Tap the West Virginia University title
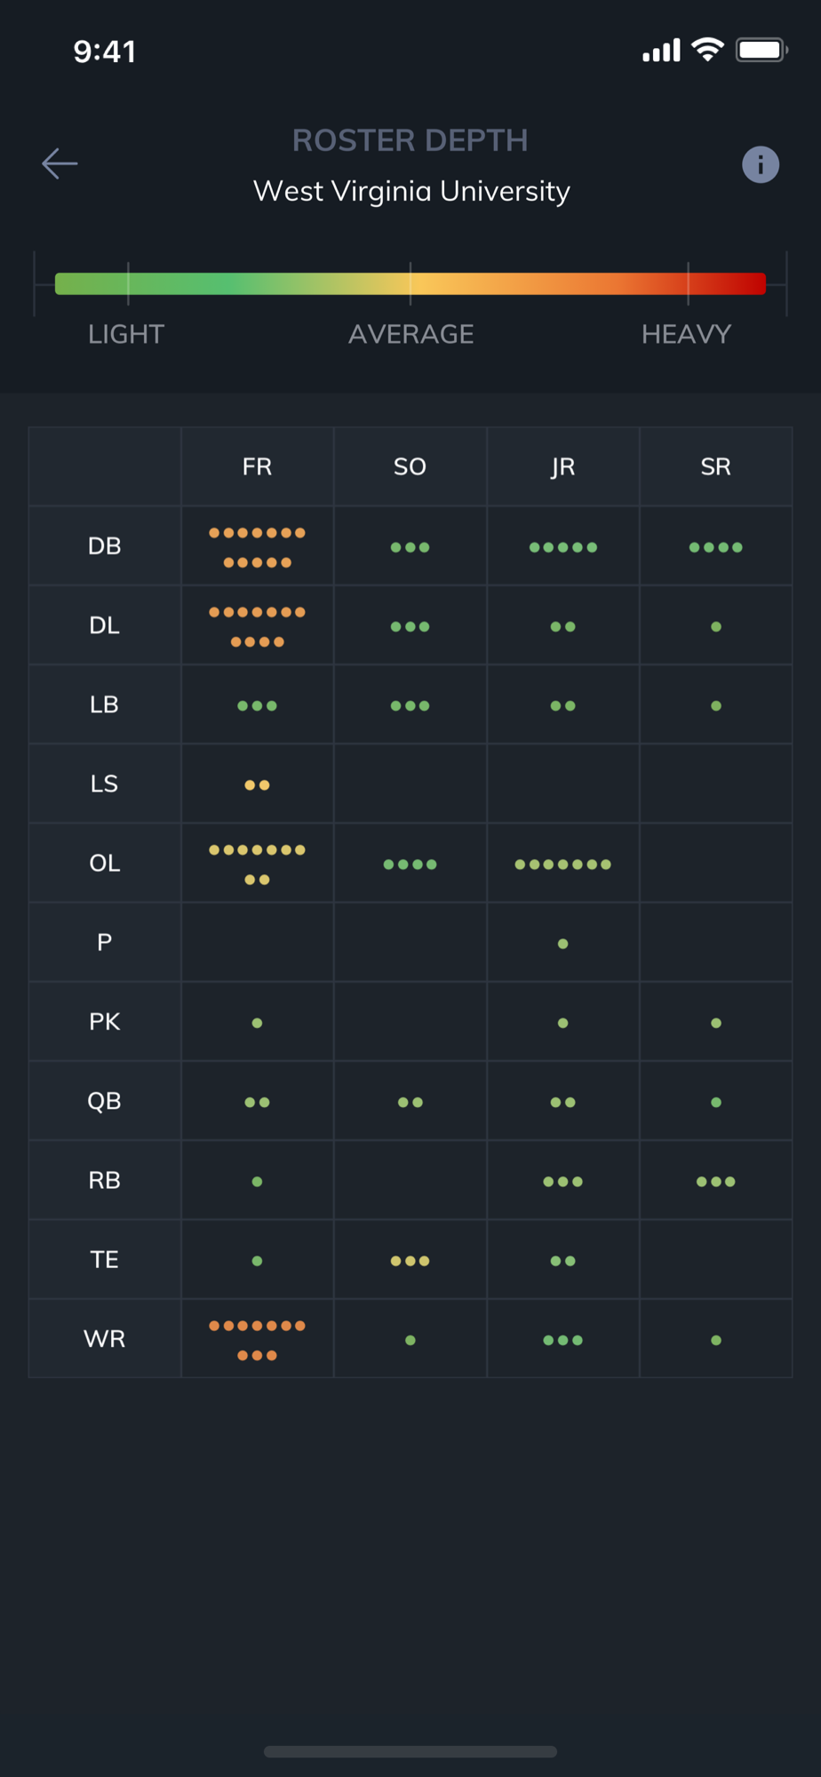This screenshot has width=821, height=1777. pyautogui.click(x=411, y=191)
